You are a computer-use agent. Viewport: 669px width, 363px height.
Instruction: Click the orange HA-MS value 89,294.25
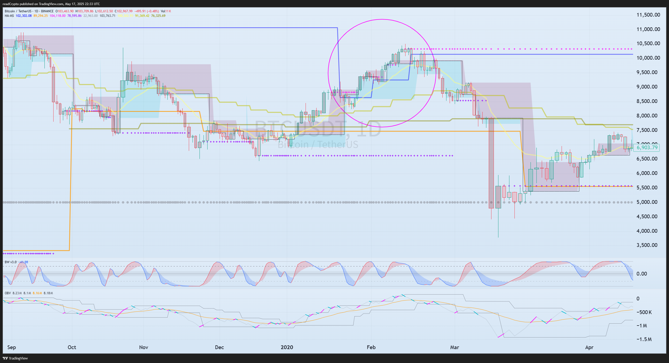pos(41,16)
